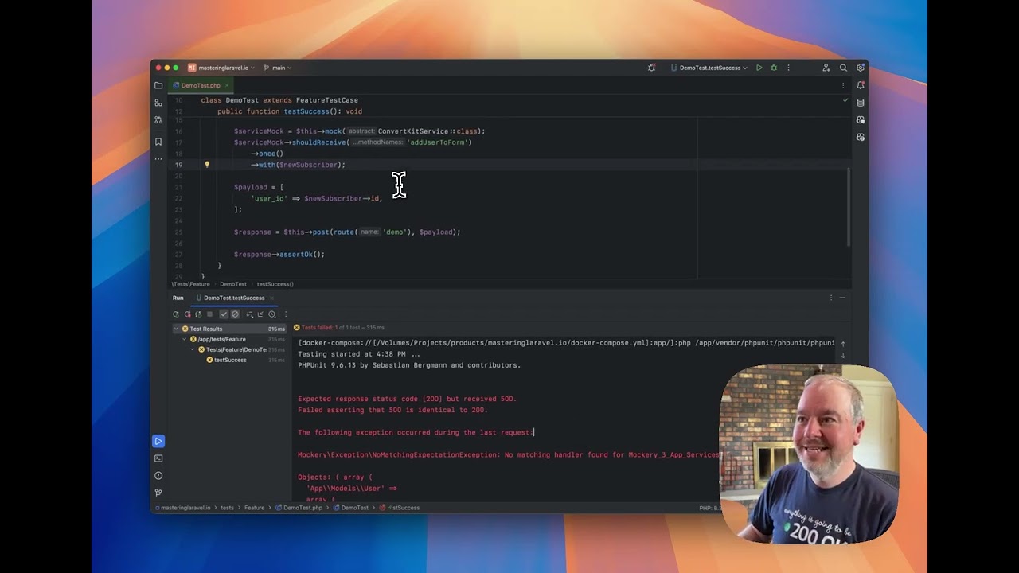The height and width of the screenshot is (573, 1019).
Task: Open the Bookmarks tool window
Action: 158,142
